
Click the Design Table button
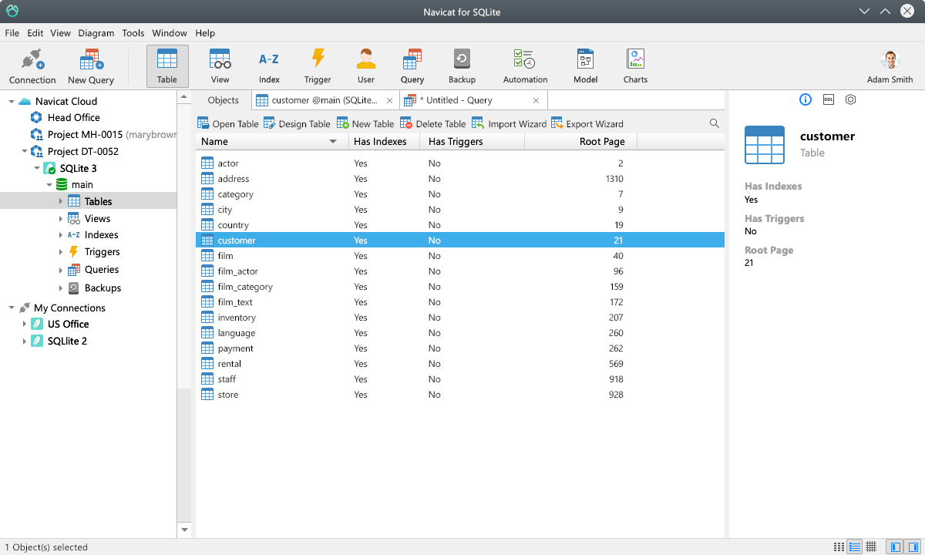297,123
